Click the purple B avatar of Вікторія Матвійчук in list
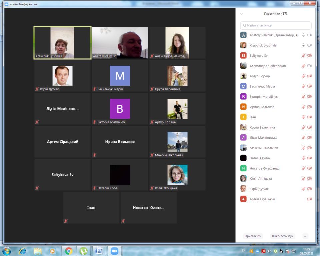The height and width of the screenshot is (256, 320). click(x=243, y=97)
